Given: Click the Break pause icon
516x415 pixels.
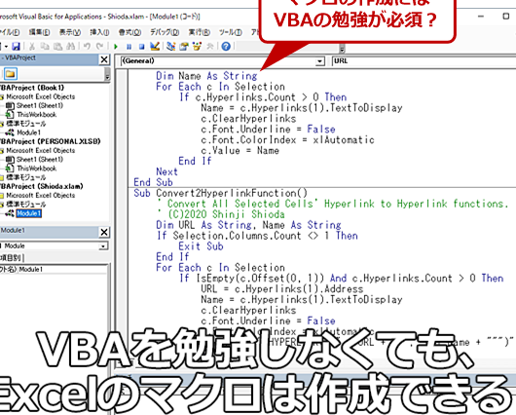Looking at the screenshot, I should [129, 47].
